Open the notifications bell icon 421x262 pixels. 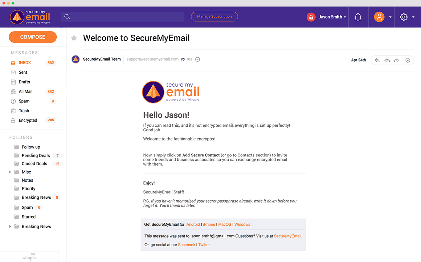point(358,17)
